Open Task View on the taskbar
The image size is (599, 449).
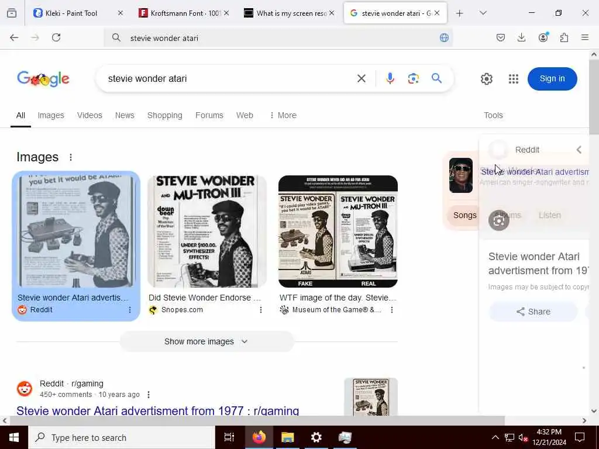229,437
